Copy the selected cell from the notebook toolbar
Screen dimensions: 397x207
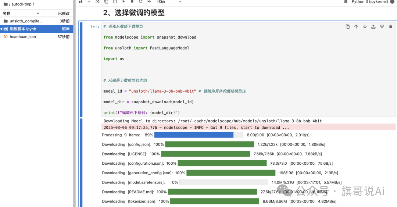pos(106,1)
